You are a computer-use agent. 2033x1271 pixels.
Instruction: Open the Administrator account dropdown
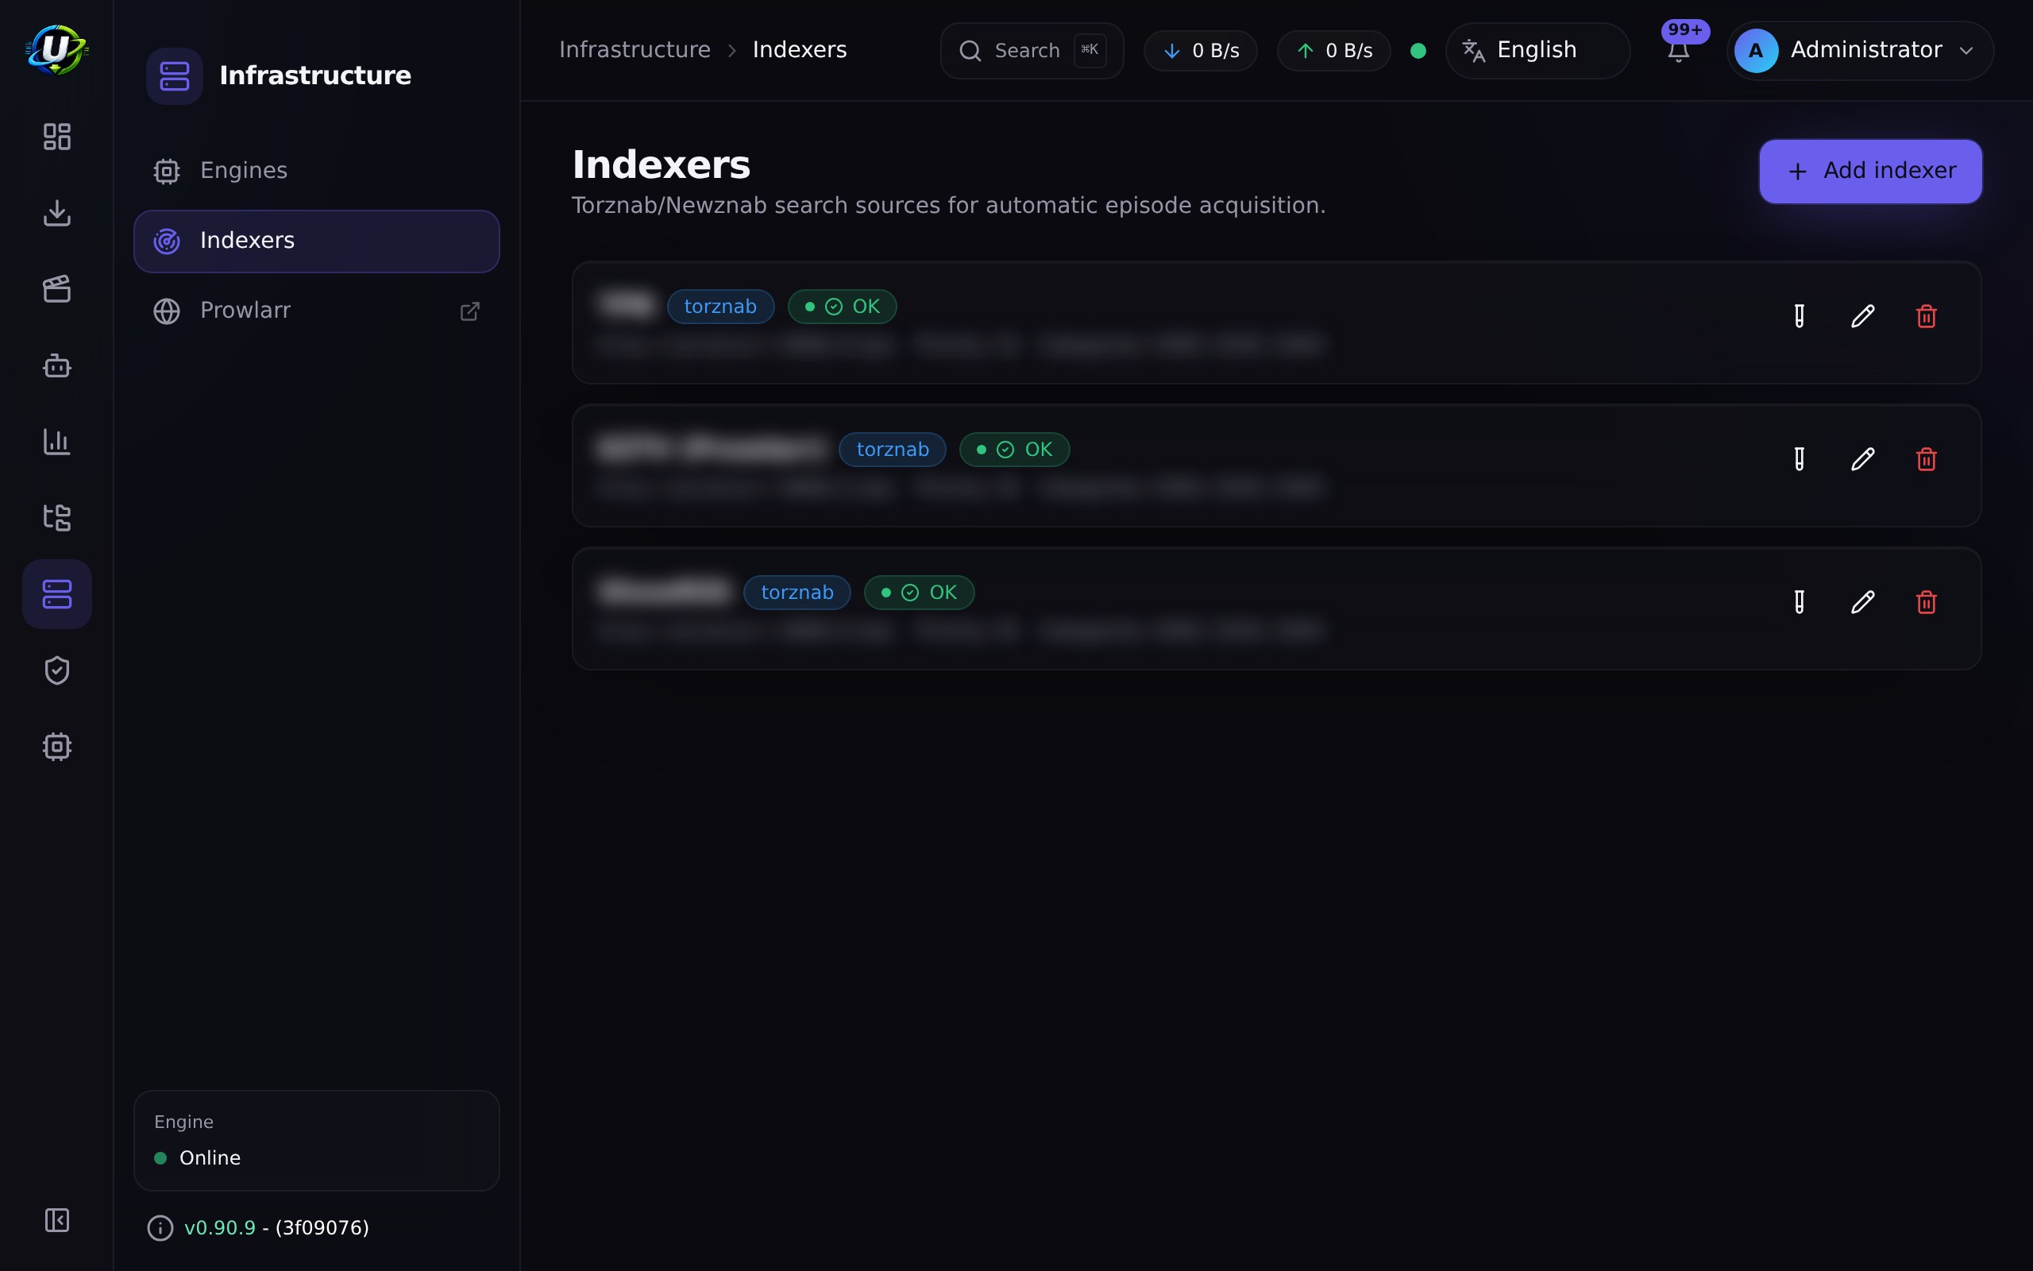[x=1860, y=50]
